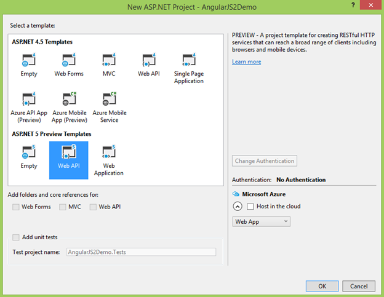Collapse the Microsoft Azure section chevron
This screenshot has width=384, height=297.
[x=238, y=207]
